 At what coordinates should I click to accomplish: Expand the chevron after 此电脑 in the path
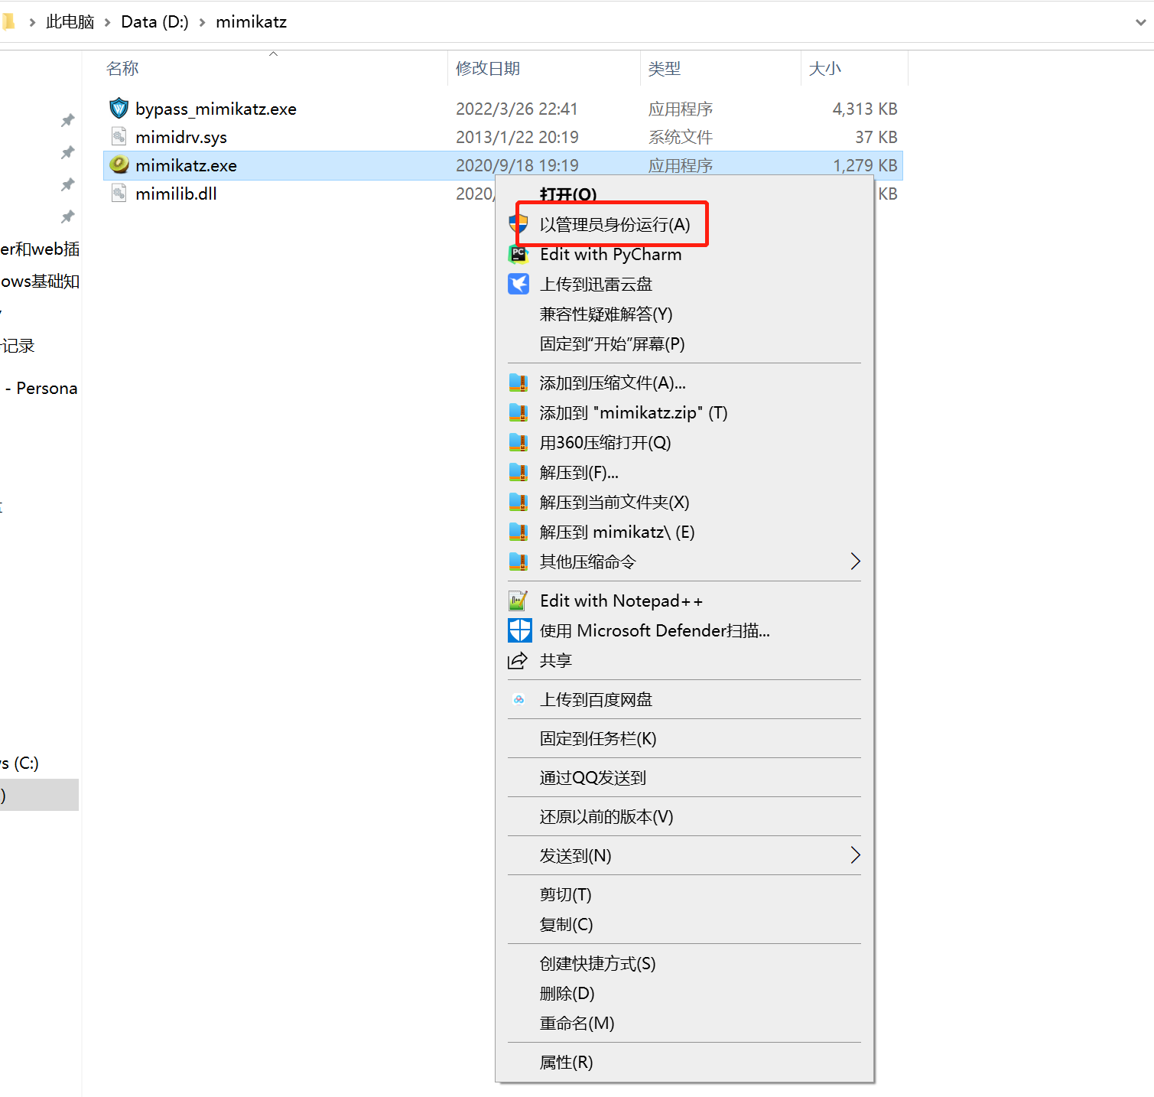pyautogui.click(x=108, y=22)
